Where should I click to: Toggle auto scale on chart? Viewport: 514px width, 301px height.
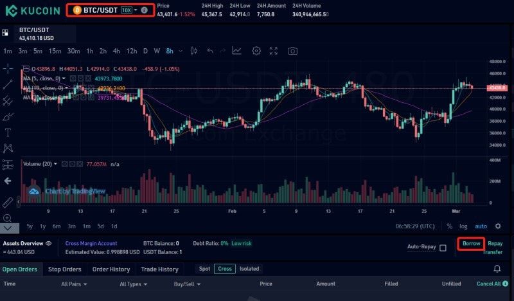[481, 226]
